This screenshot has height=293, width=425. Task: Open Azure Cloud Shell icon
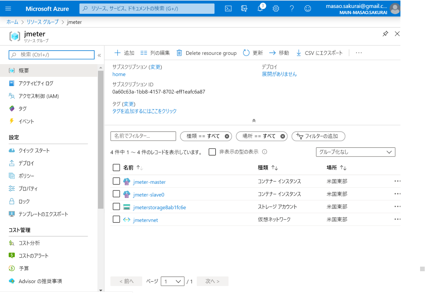(228, 9)
